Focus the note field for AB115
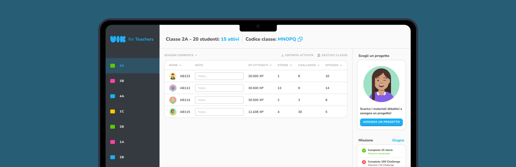Viewport: 516px width, 167px height. point(219,112)
